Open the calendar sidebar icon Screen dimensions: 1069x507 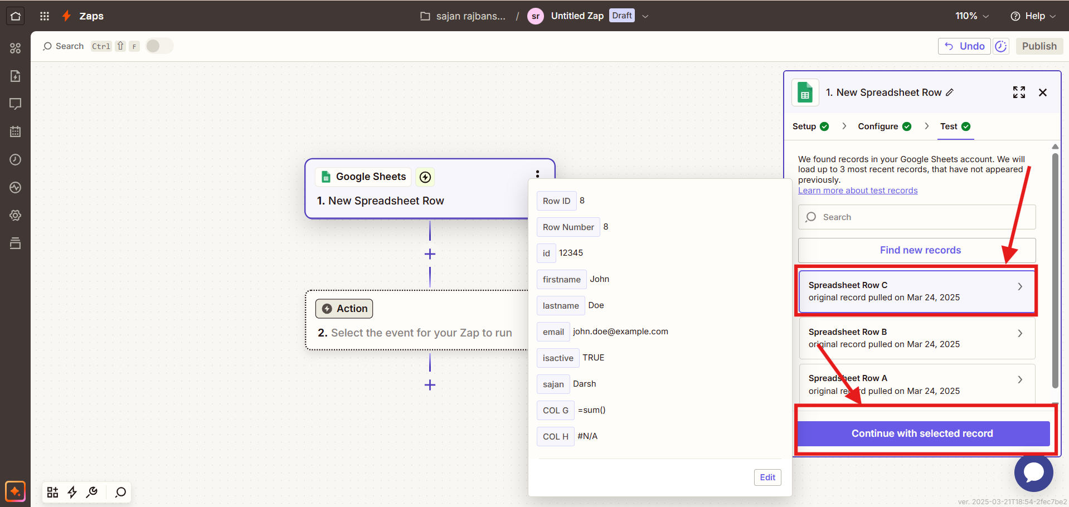[x=16, y=131]
